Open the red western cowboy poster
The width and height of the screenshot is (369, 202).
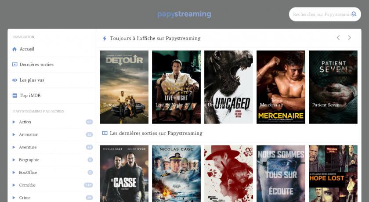pyautogui.click(x=228, y=173)
